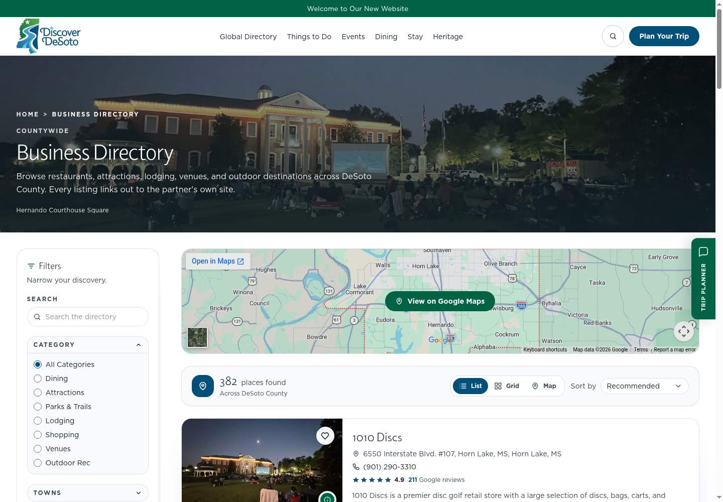Click the map camera controls icon
Screen dimensions: 723x502
coord(683,331)
